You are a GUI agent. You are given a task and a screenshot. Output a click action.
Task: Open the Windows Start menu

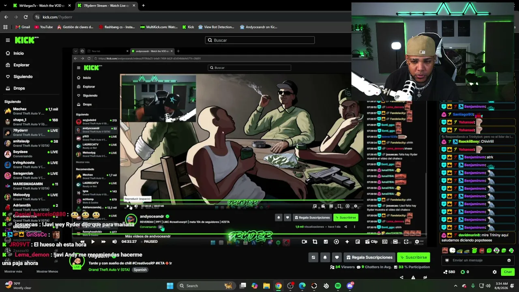pos(170,286)
